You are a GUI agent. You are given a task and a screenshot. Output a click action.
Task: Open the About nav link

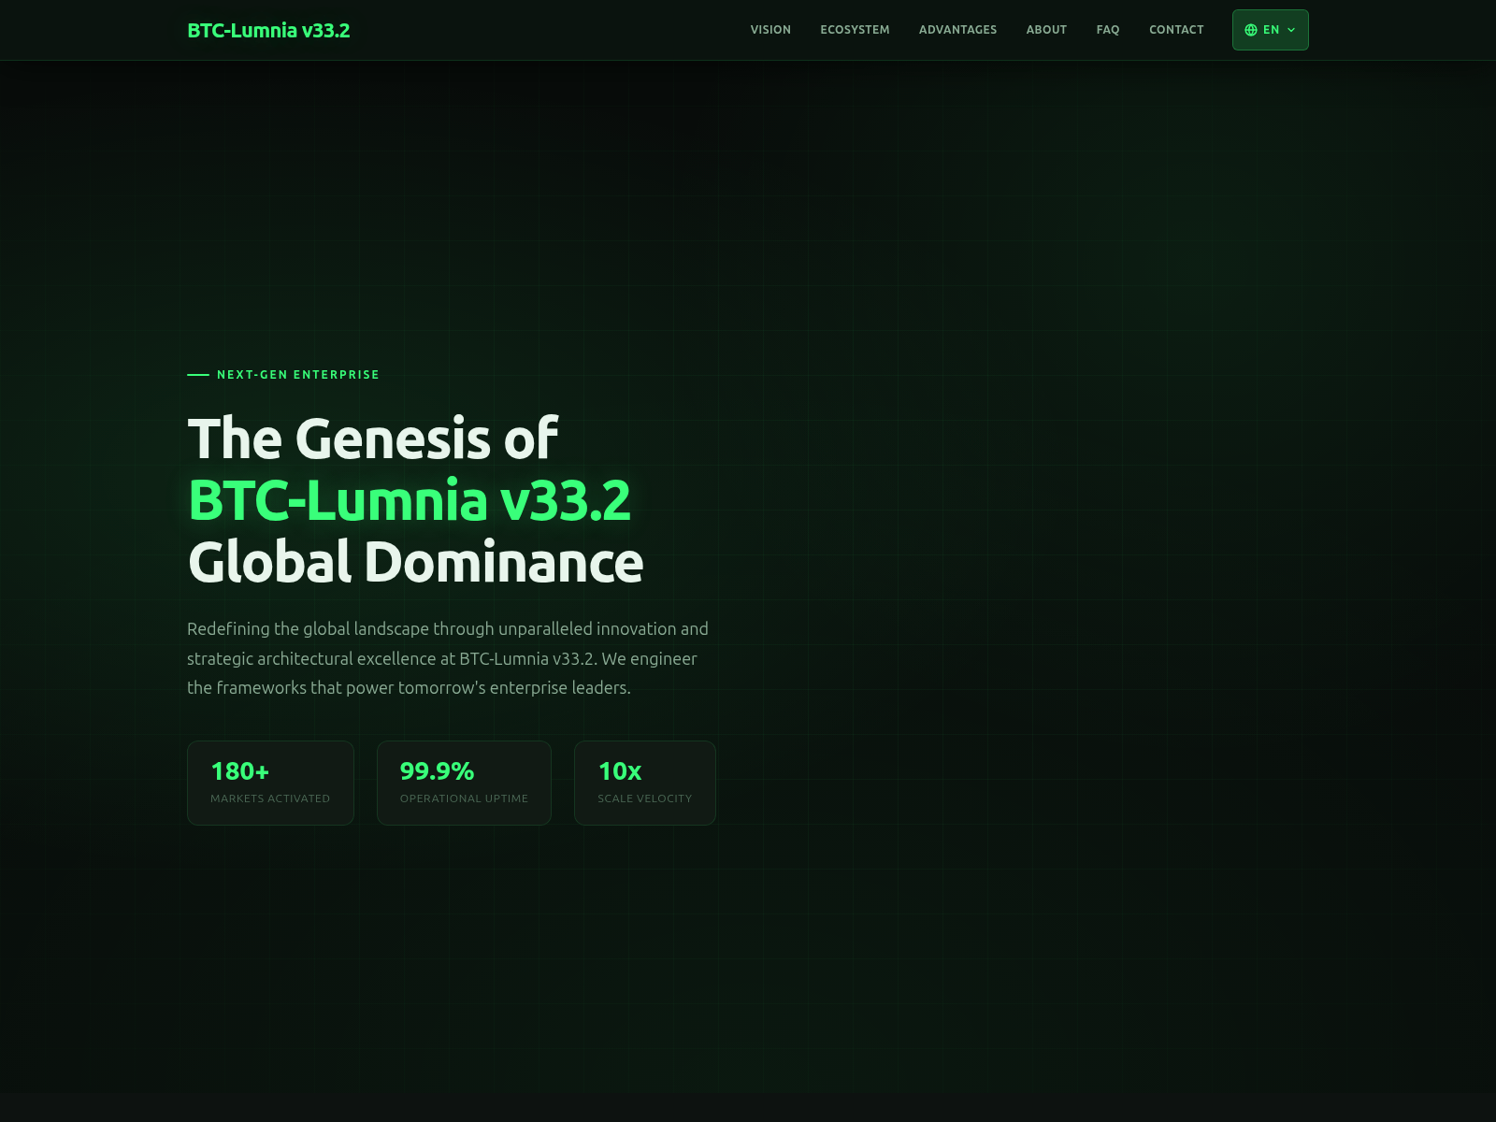point(1046,30)
